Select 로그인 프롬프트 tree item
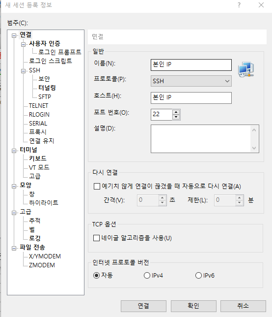The image size is (272, 317). point(60,52)
